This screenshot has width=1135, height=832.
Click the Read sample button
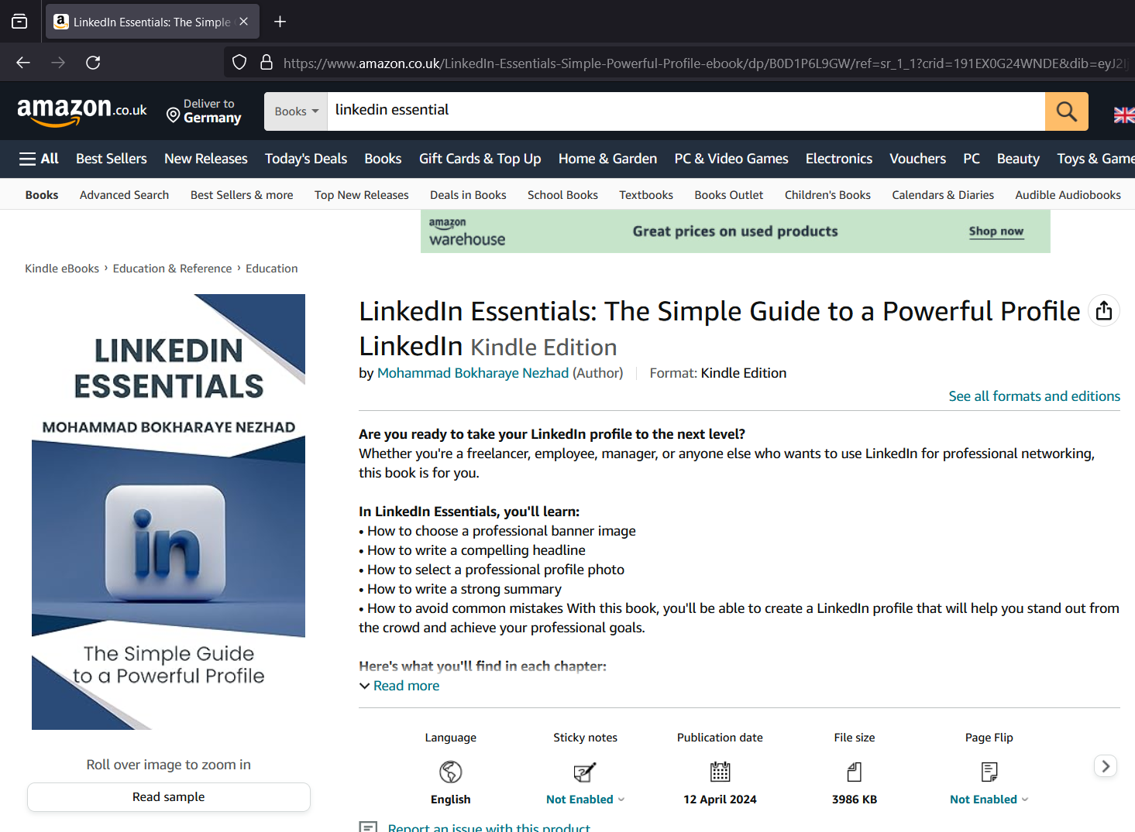click(x=168, y=797)
